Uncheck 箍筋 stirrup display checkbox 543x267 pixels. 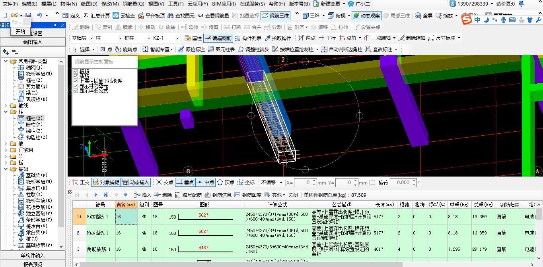76,71
